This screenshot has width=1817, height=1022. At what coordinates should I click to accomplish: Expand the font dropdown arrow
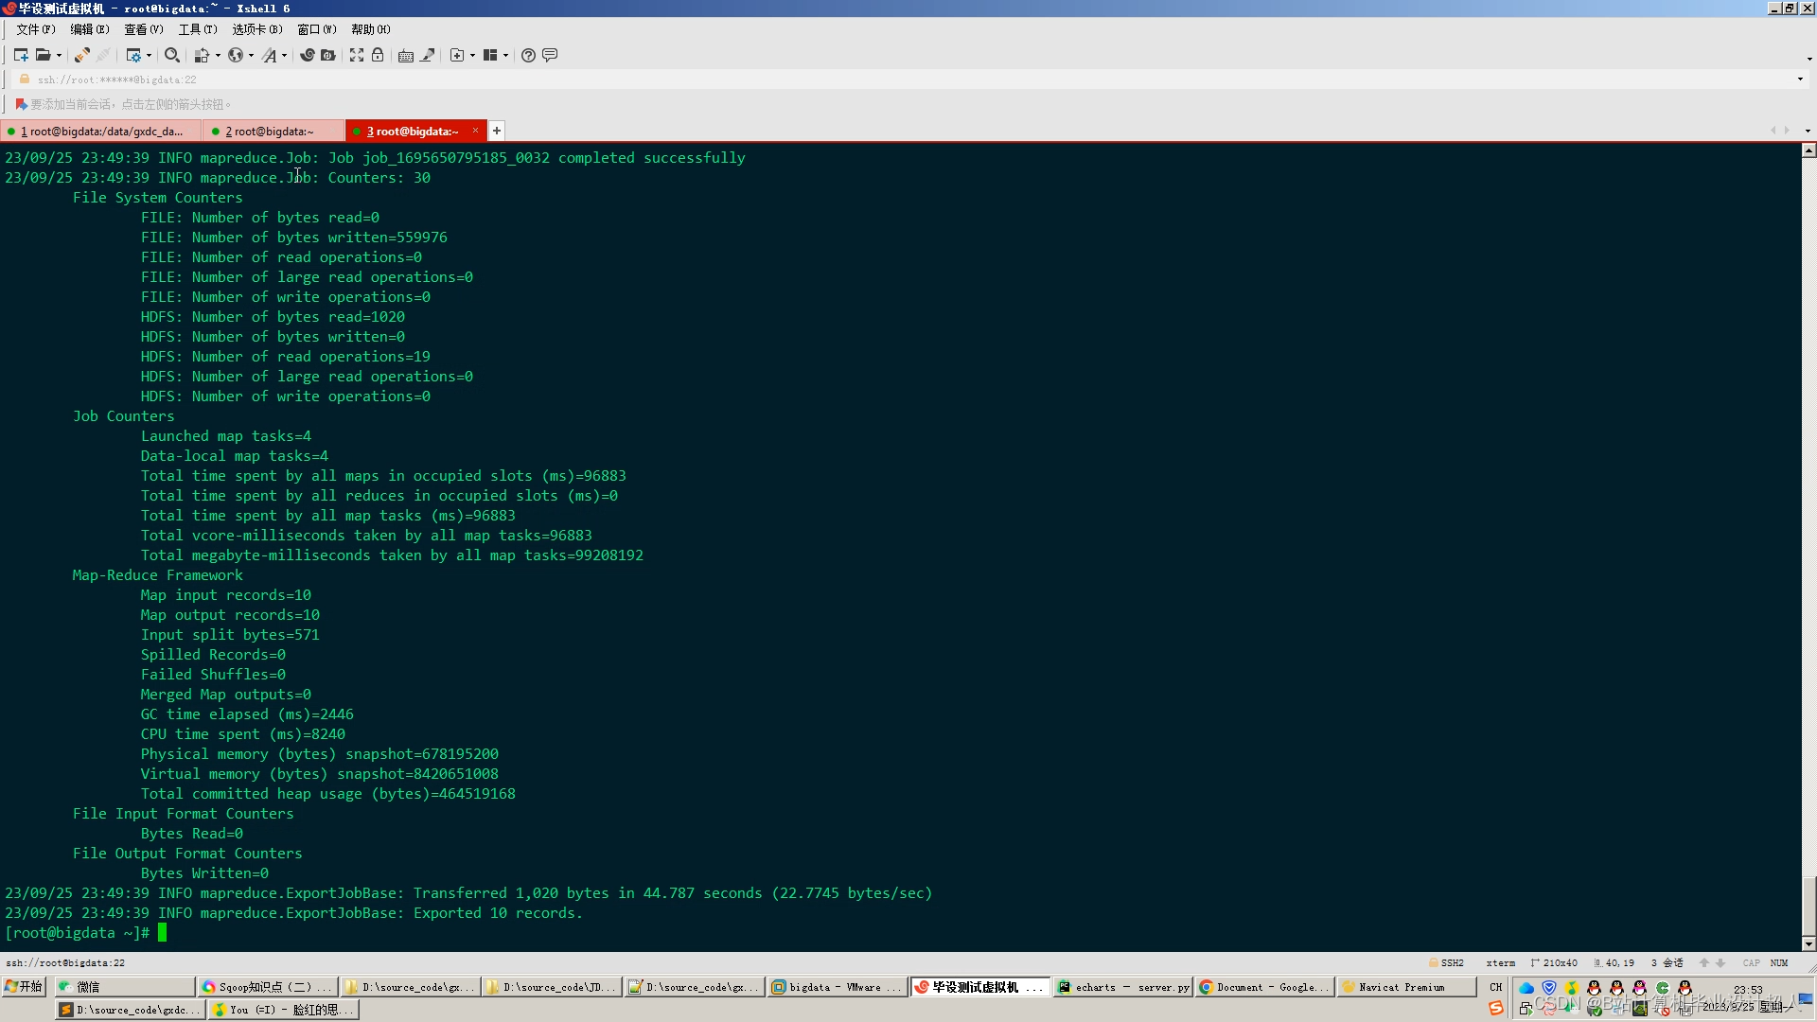click(284, 55)
